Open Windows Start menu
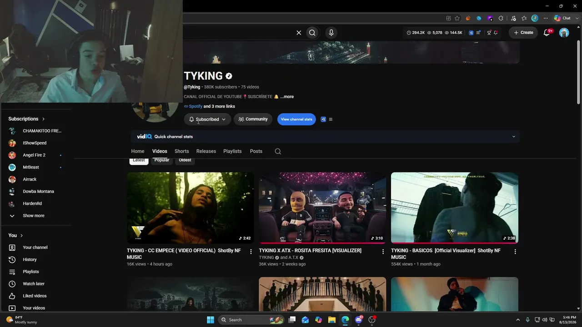This screenshot has width=582, height=327. pos(211,320)
